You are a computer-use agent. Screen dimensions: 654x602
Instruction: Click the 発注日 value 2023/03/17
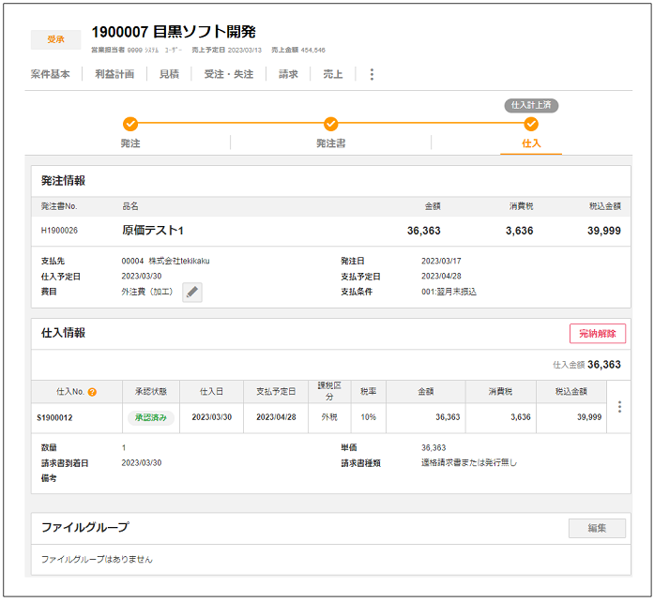click(x=441, y=261)
